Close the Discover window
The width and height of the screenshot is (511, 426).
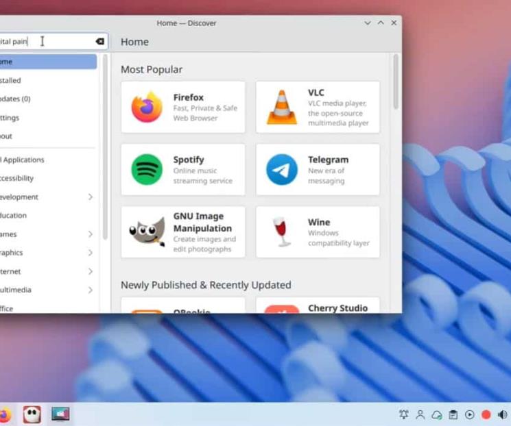[394, 23]
